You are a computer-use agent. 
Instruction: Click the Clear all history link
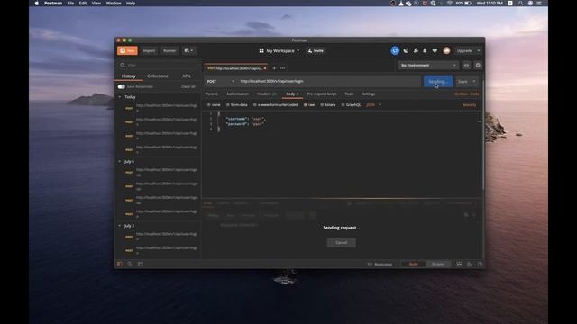click(x=188, y=87)
